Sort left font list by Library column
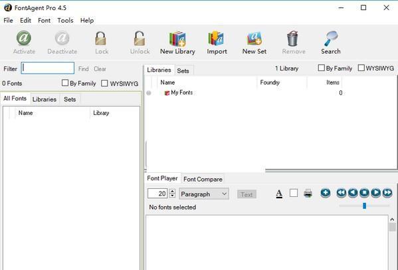Viewport: 398px width, 270px height. (115, 113)
